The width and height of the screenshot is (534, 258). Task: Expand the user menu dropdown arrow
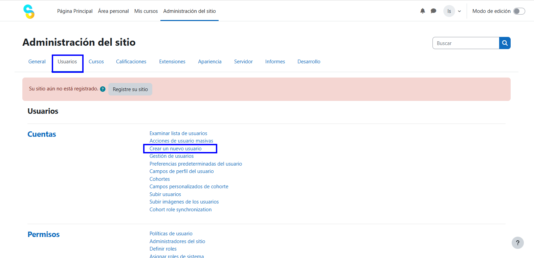459,11
